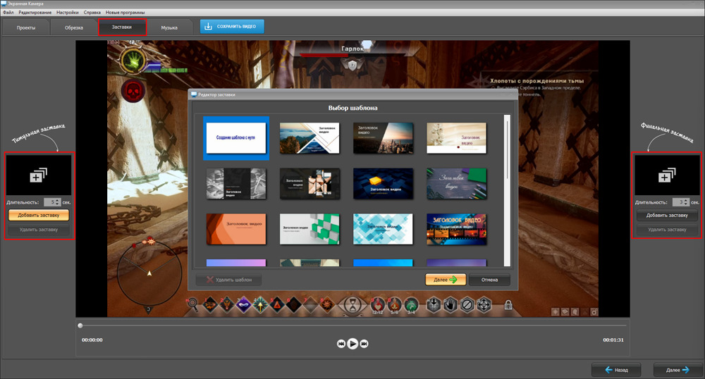
Task: Click the bottom-right Далее button
Action: [678, 370]
